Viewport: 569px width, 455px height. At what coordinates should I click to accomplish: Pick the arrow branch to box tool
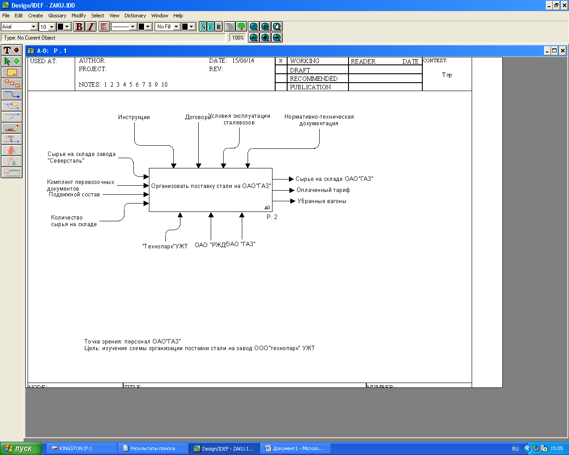pos(12,106)
